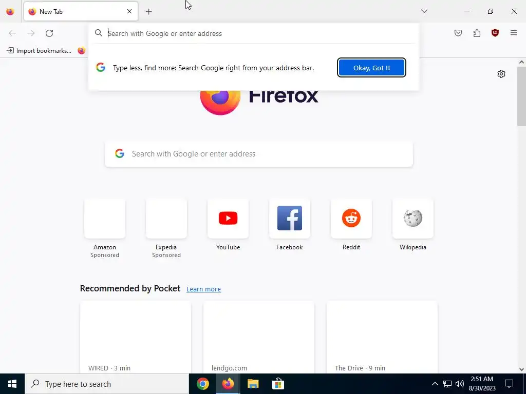Close the New Tab tab
The width and height of the screenshot is (526, 394).
(x=129, y=11)
